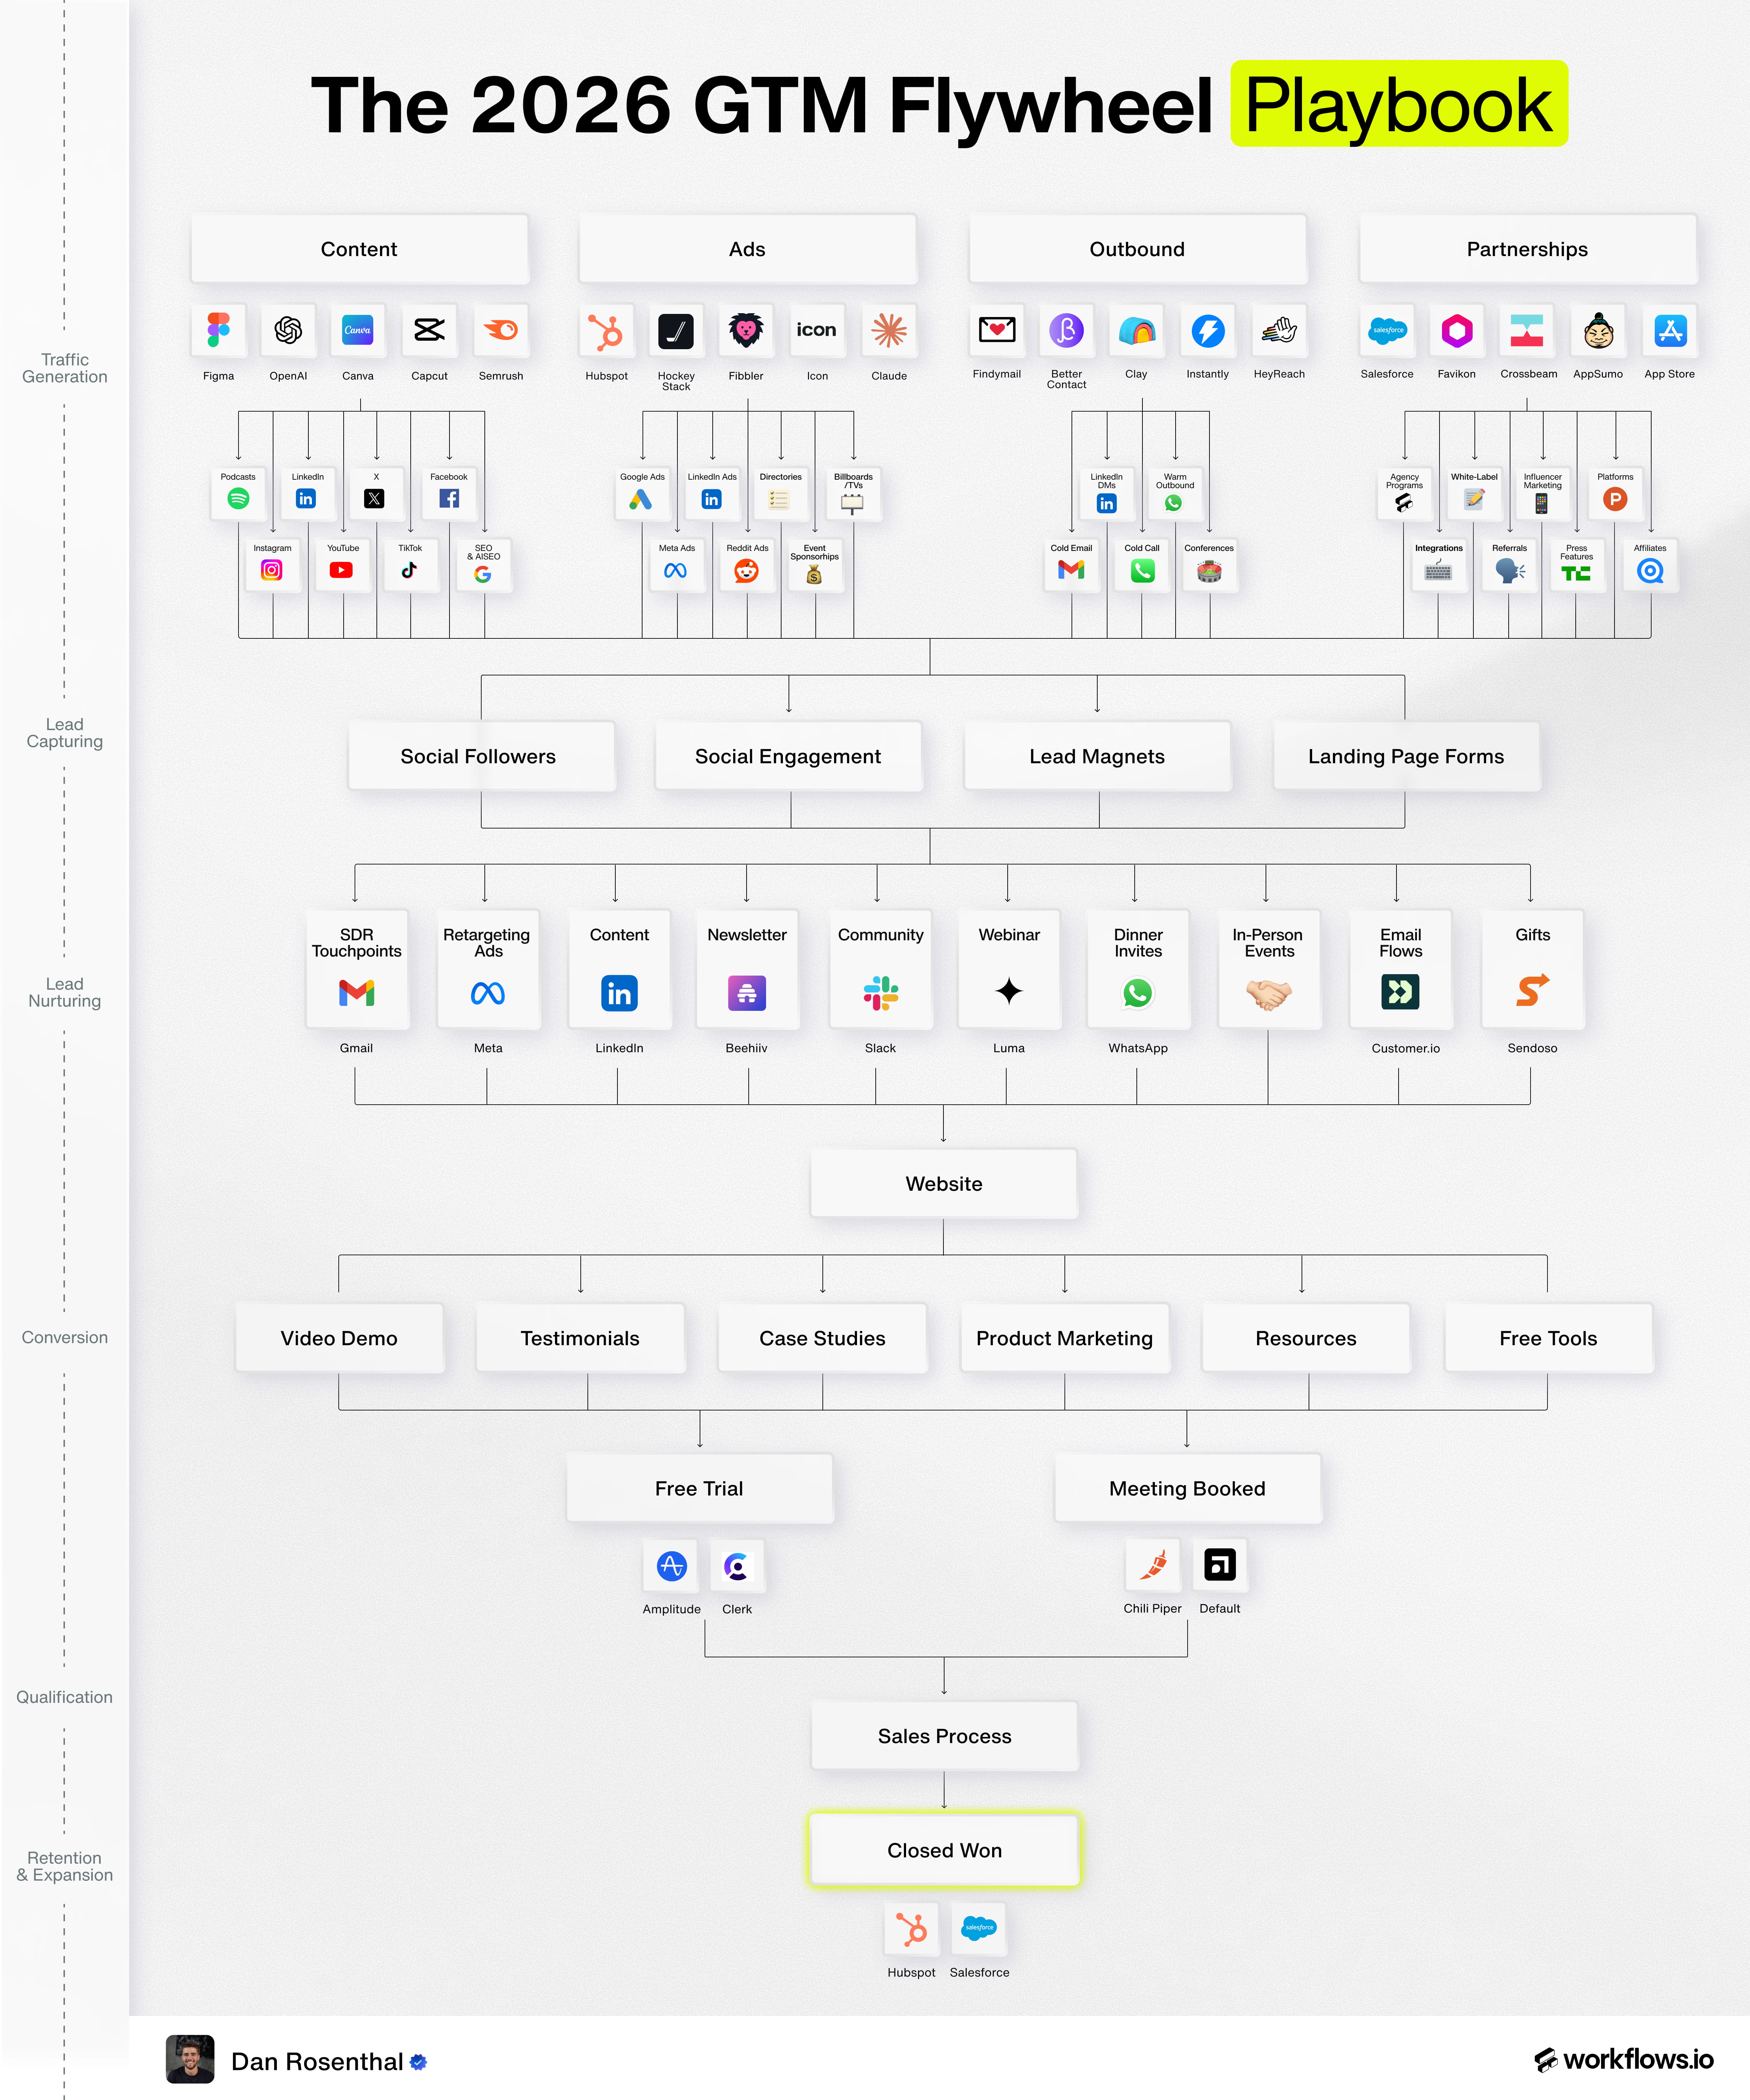Click the Crossbeam icon
Image resolution: width=1750 pixels, height=2100 pixels.
pyautogui.click(x=1527, y=330)
